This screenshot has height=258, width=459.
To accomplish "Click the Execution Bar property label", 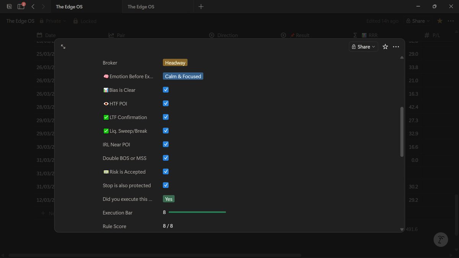I will click(x=118, y=213).
